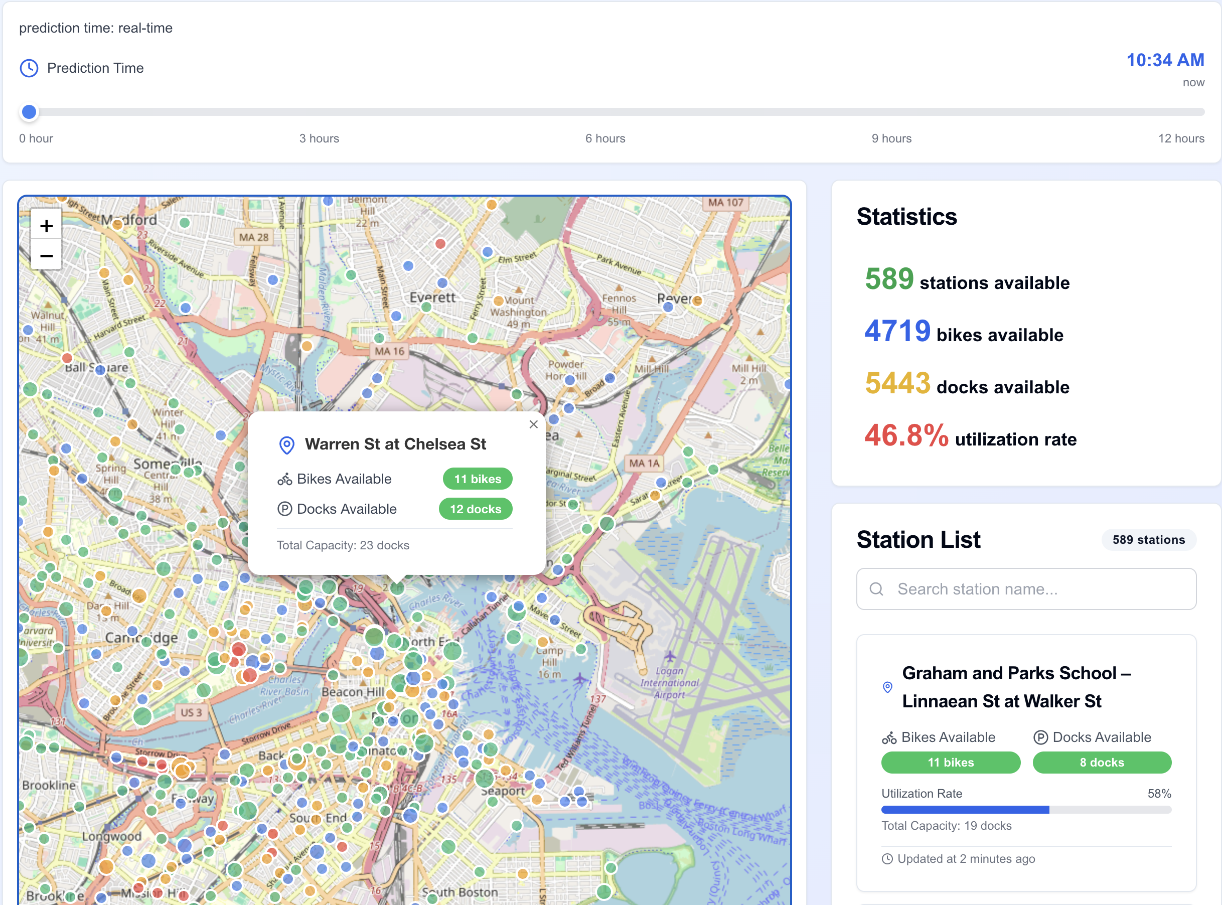Click the utilization rate progress bar

pyautogui.click(x=1025, y=810)
